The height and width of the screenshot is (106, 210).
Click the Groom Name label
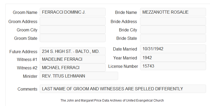[25, 12]
